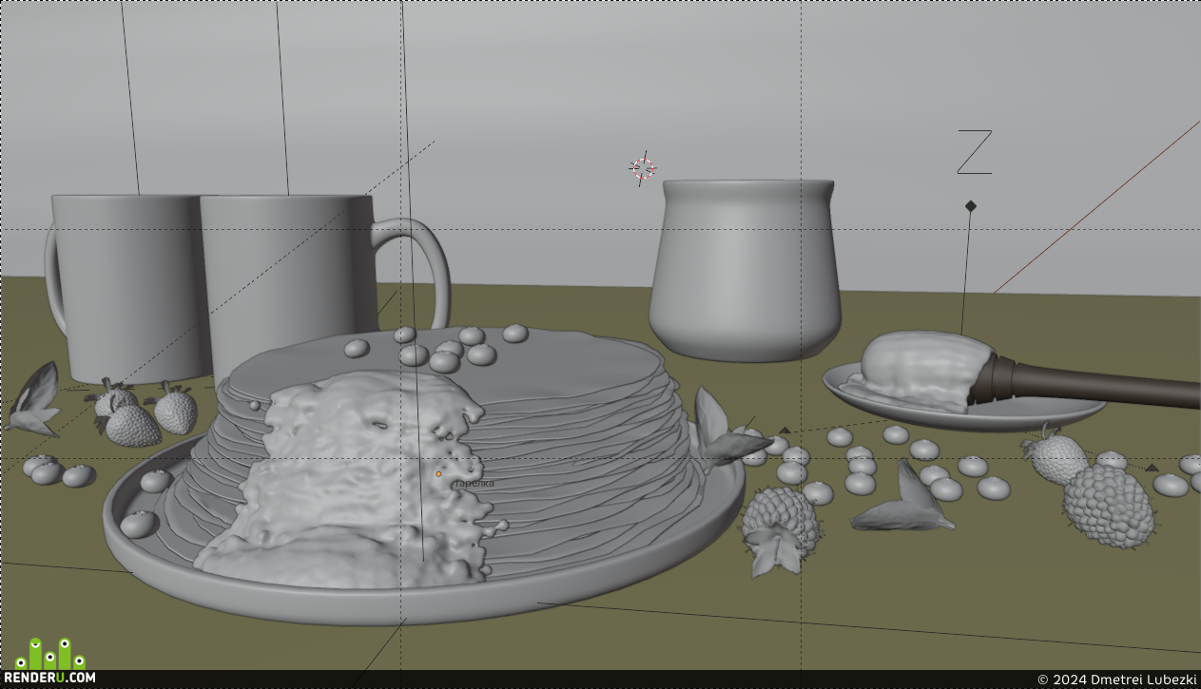Viewport: 1201px width, 689px height.
Task: Select the тарелка object name label
Action: [474, 484]
